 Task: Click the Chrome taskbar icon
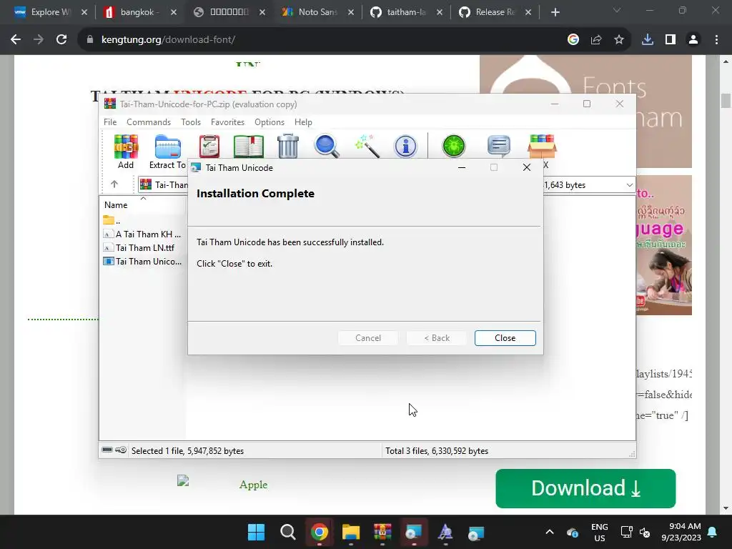(x=320, y=532)
